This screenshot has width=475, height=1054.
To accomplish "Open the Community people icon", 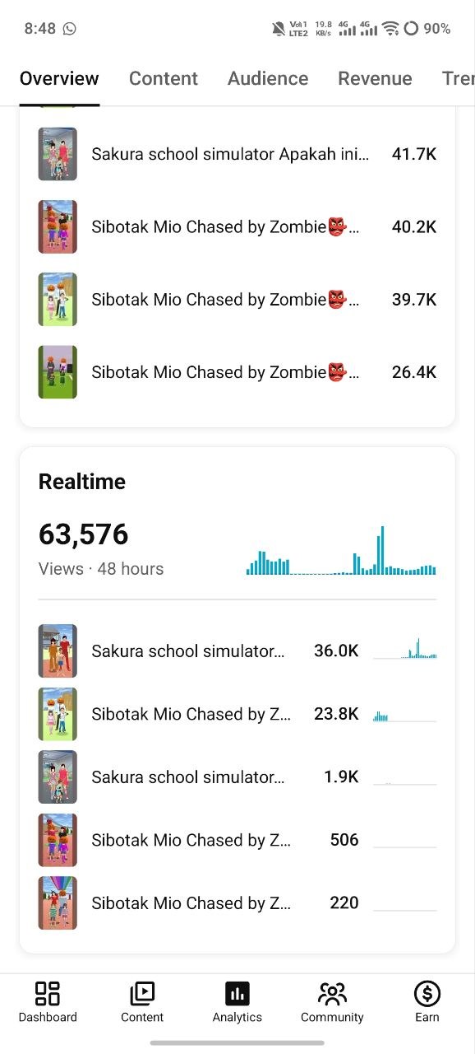I will (x=332, y=993).
